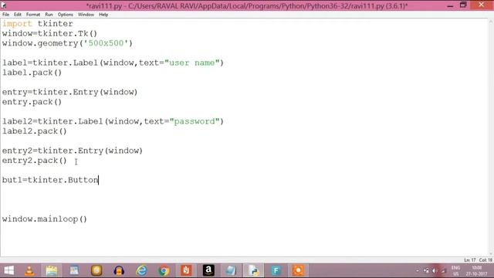
Task: Open the gold round icon app in taskbar
Action: (96, 270)
